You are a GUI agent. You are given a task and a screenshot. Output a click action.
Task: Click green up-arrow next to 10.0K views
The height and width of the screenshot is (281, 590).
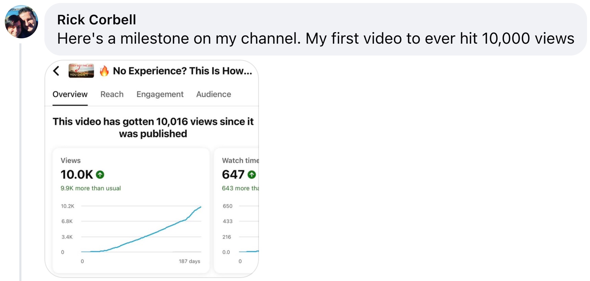pyautogui.click(x=100, y=175)
